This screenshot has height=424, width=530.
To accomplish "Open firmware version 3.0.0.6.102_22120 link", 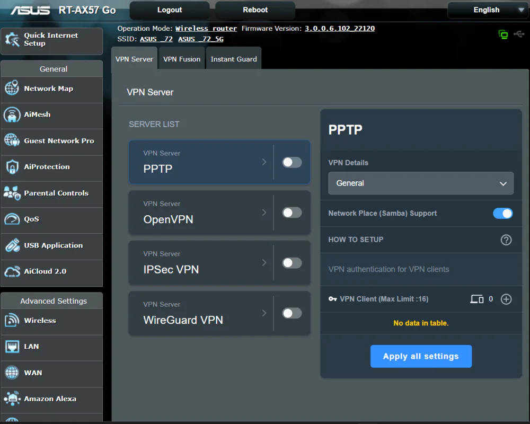I will click(x=340, y=29).
